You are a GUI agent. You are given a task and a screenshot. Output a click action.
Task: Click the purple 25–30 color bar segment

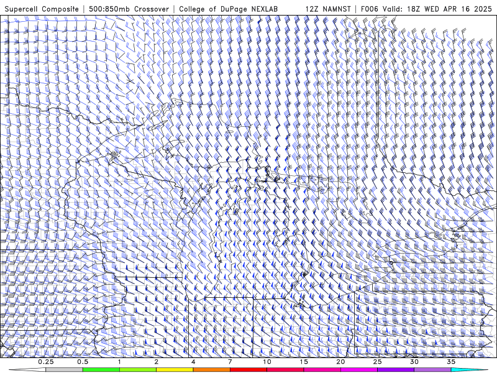[396, 370]
